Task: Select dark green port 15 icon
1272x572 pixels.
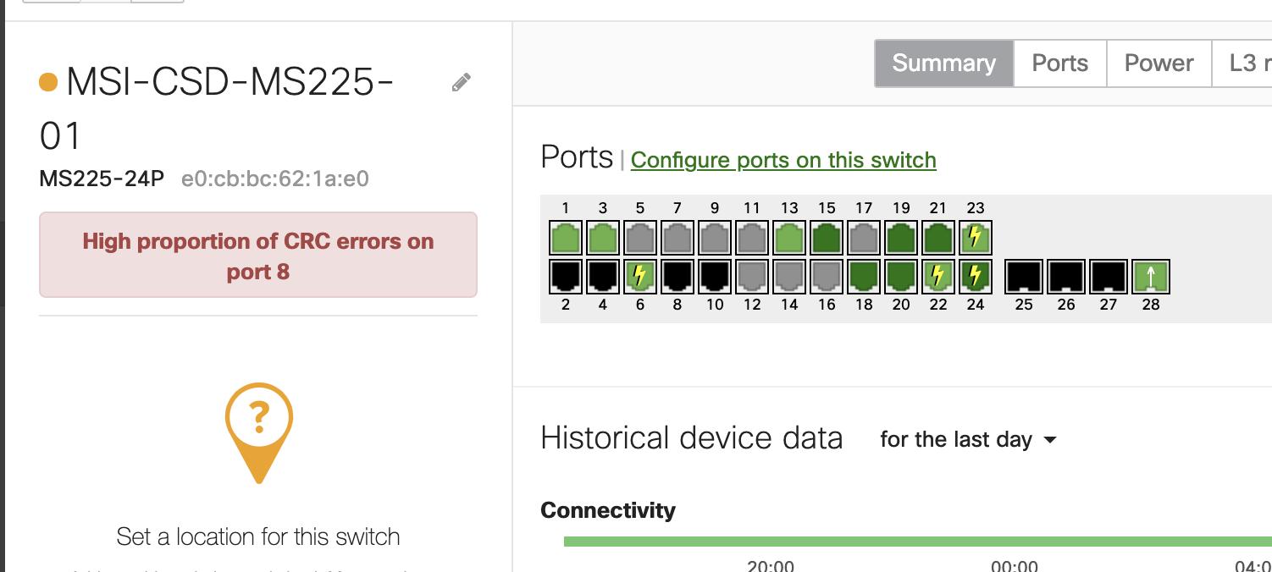Action: [827, 238]
